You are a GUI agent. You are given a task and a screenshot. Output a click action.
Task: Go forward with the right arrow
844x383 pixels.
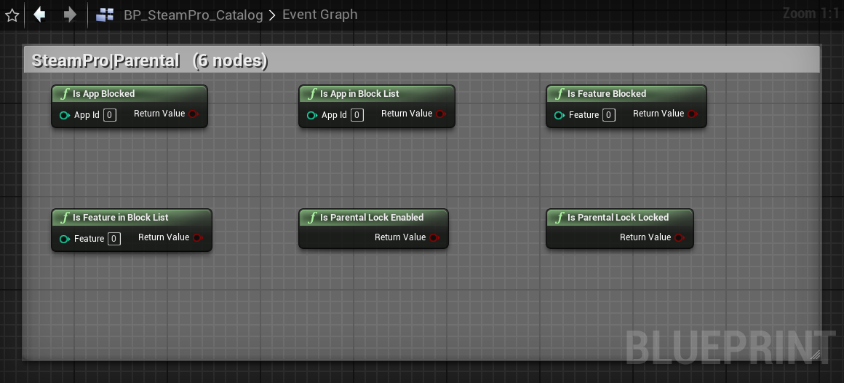coord(69,15)
